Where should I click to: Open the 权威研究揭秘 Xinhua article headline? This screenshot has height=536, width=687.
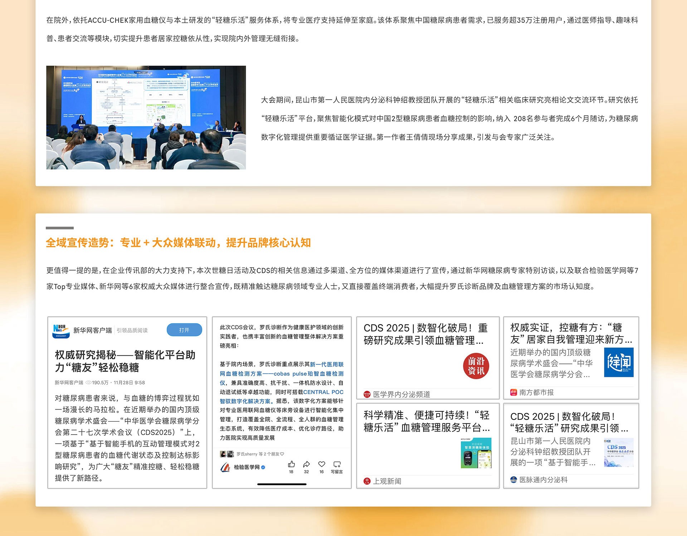point(125,361)
